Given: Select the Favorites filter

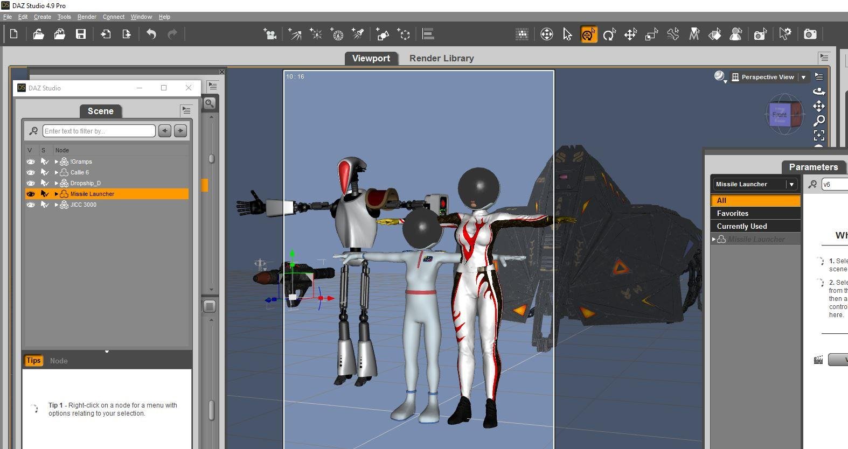Looking at the screenshot, I should pos(755,213).
